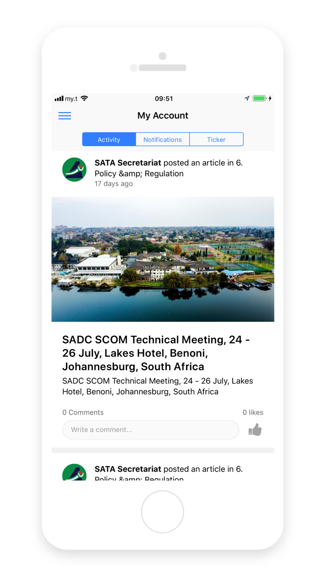Tap the thumbs-up like icon
325x577 pixels.
255,430
